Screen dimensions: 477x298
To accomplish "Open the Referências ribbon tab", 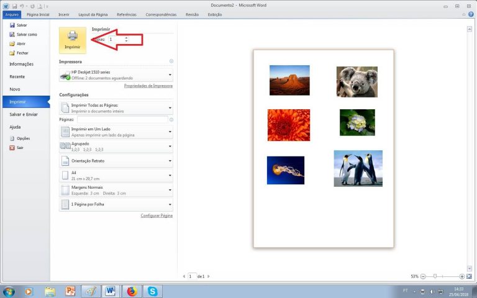I will pyautogui.click(x=127, y=14).
